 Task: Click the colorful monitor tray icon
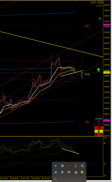pyautogui.click(x=62, y=166)
